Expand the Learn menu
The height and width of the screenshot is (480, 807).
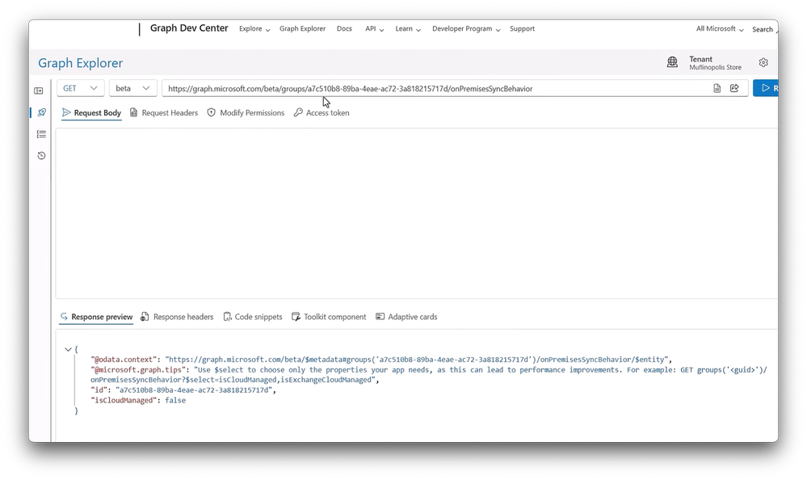[x=408, y=29]
